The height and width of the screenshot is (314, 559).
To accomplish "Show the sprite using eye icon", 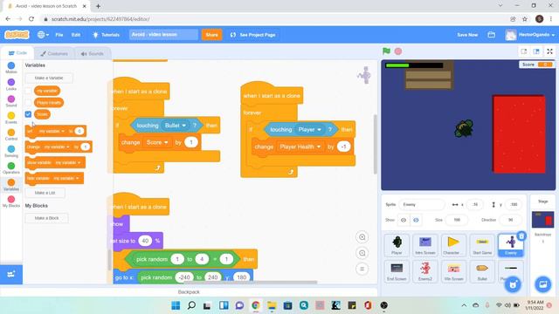I will [404, 220].
